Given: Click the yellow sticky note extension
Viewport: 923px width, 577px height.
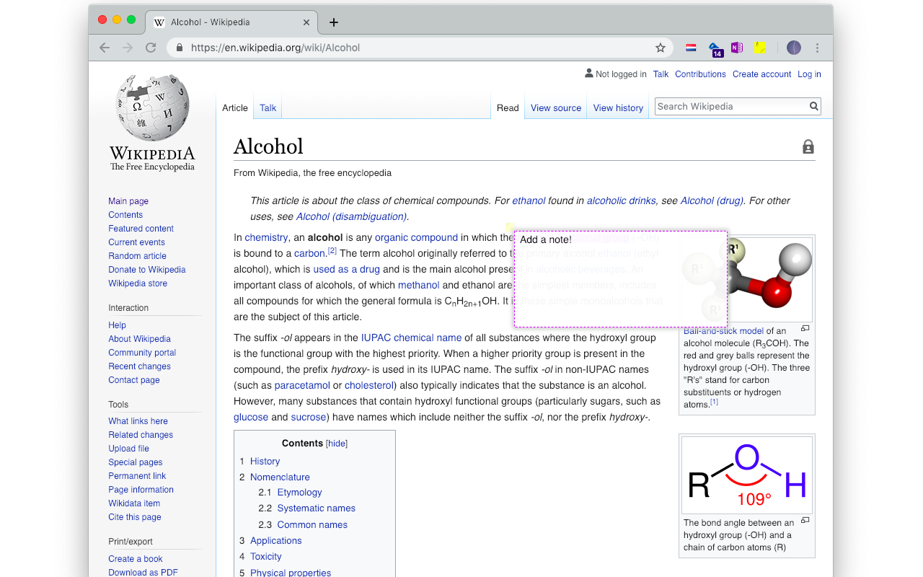Looking at the screenshot, I should [759, 48].
